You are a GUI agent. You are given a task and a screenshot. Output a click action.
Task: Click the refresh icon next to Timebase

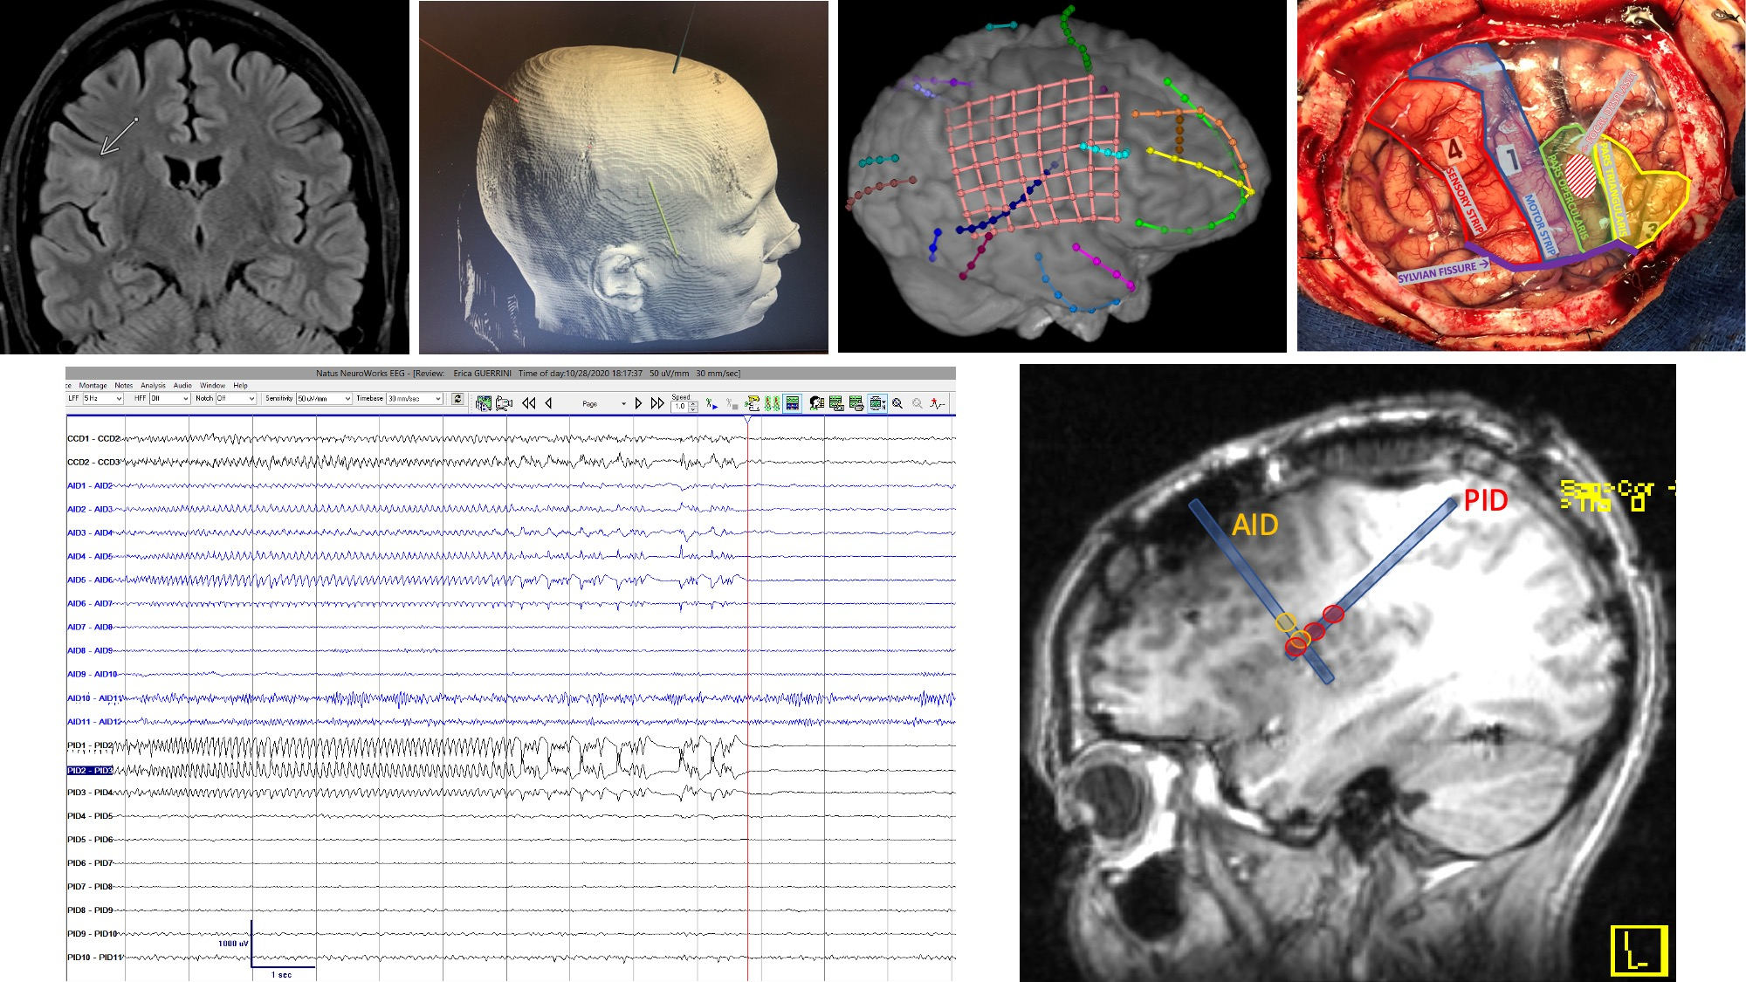(x=457, y=399)
